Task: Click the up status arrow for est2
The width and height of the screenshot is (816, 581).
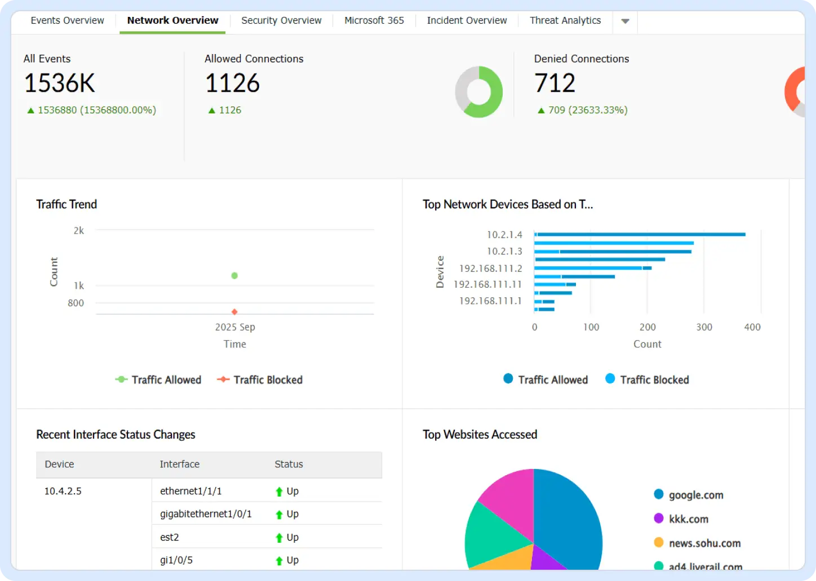Action: click(279, 538)
